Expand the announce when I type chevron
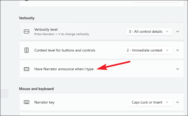The image size is (188, 116). pyautogui.click(x=178, y=69)
